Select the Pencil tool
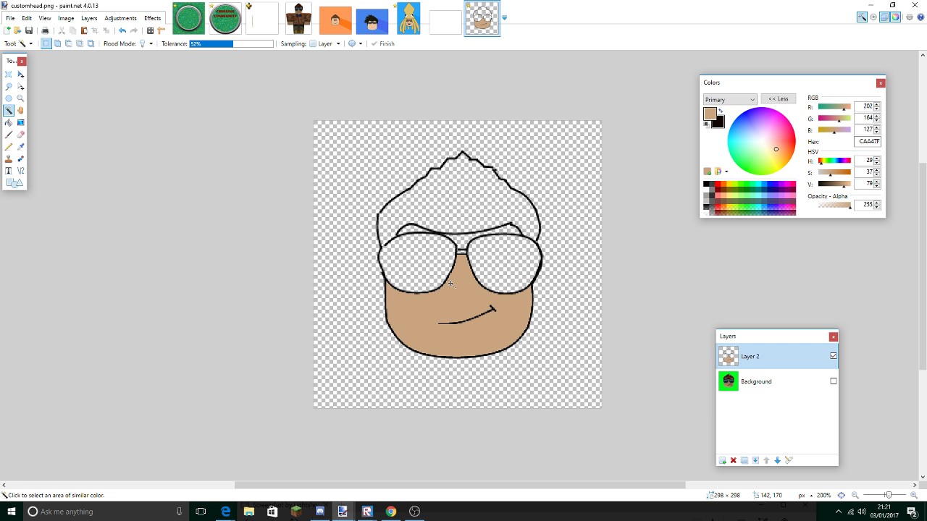 click(9, 147)
